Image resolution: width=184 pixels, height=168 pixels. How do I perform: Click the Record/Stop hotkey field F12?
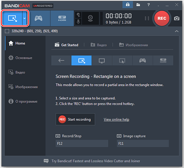(x=82, y=143)
